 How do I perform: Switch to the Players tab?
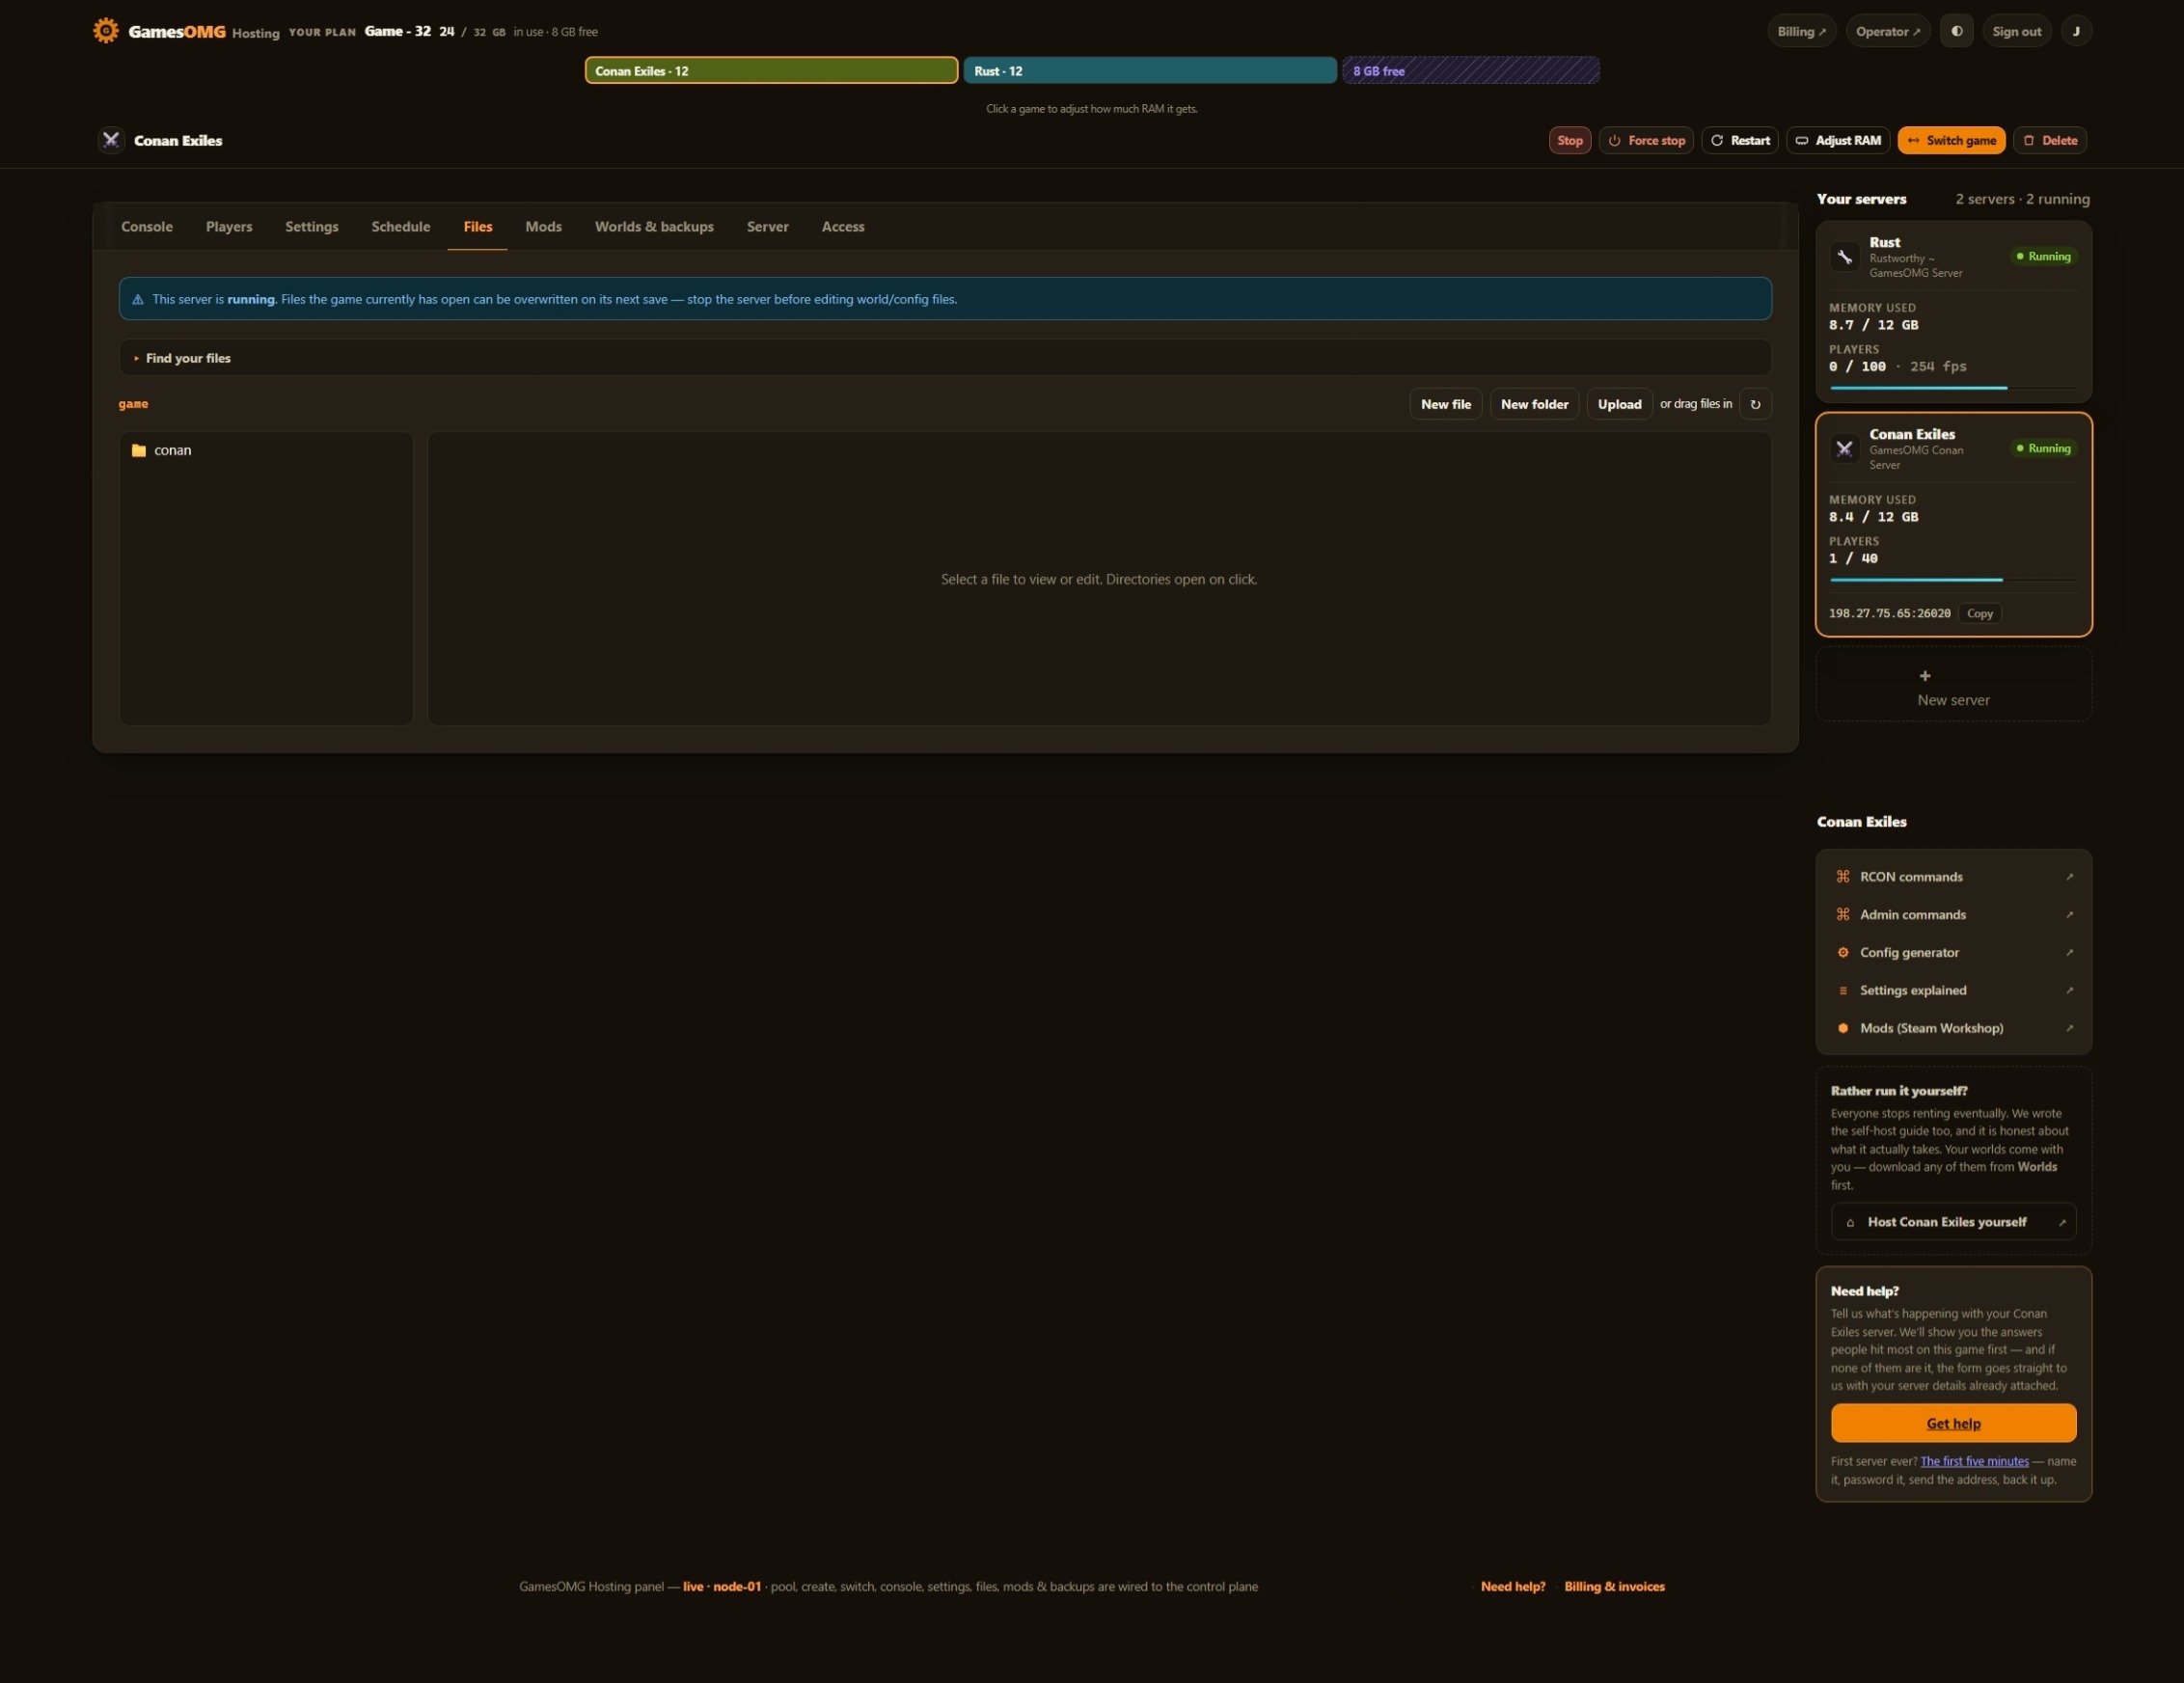click(x=229, y=227)
